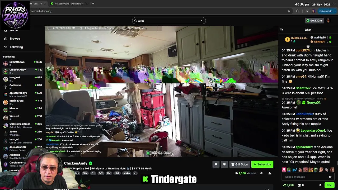Click the ChickenAndy stream video player
Image resolution: width=338 pixels, height=190 pixels.
click(x=162, y=91)
